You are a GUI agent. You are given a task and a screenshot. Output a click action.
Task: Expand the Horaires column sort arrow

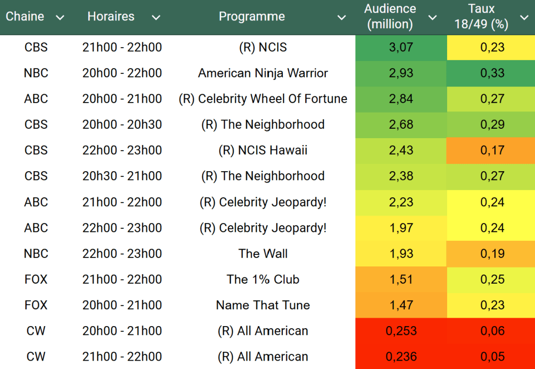pyautogui.click(x=156, y=18)
